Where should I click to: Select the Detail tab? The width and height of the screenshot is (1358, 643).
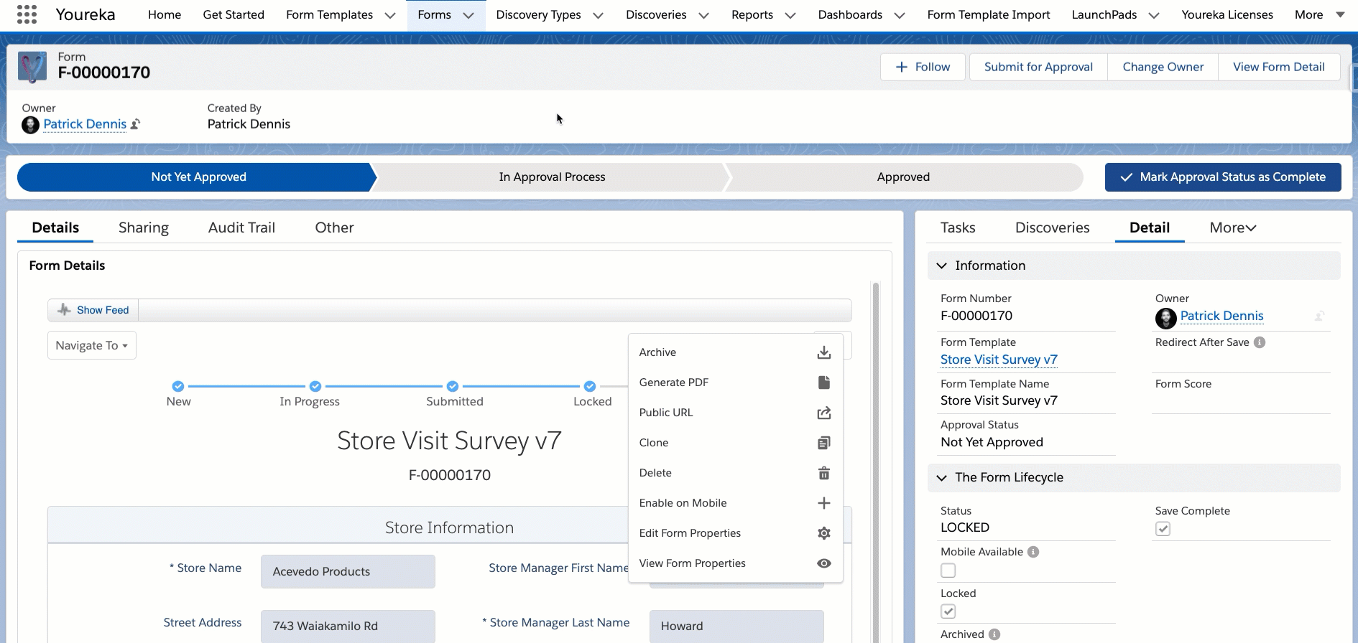pos(1150,227)
